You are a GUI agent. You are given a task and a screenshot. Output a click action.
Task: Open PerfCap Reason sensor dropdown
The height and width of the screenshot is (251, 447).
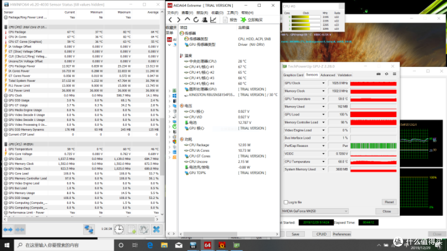pyautogui.click(x=324, y=146)
